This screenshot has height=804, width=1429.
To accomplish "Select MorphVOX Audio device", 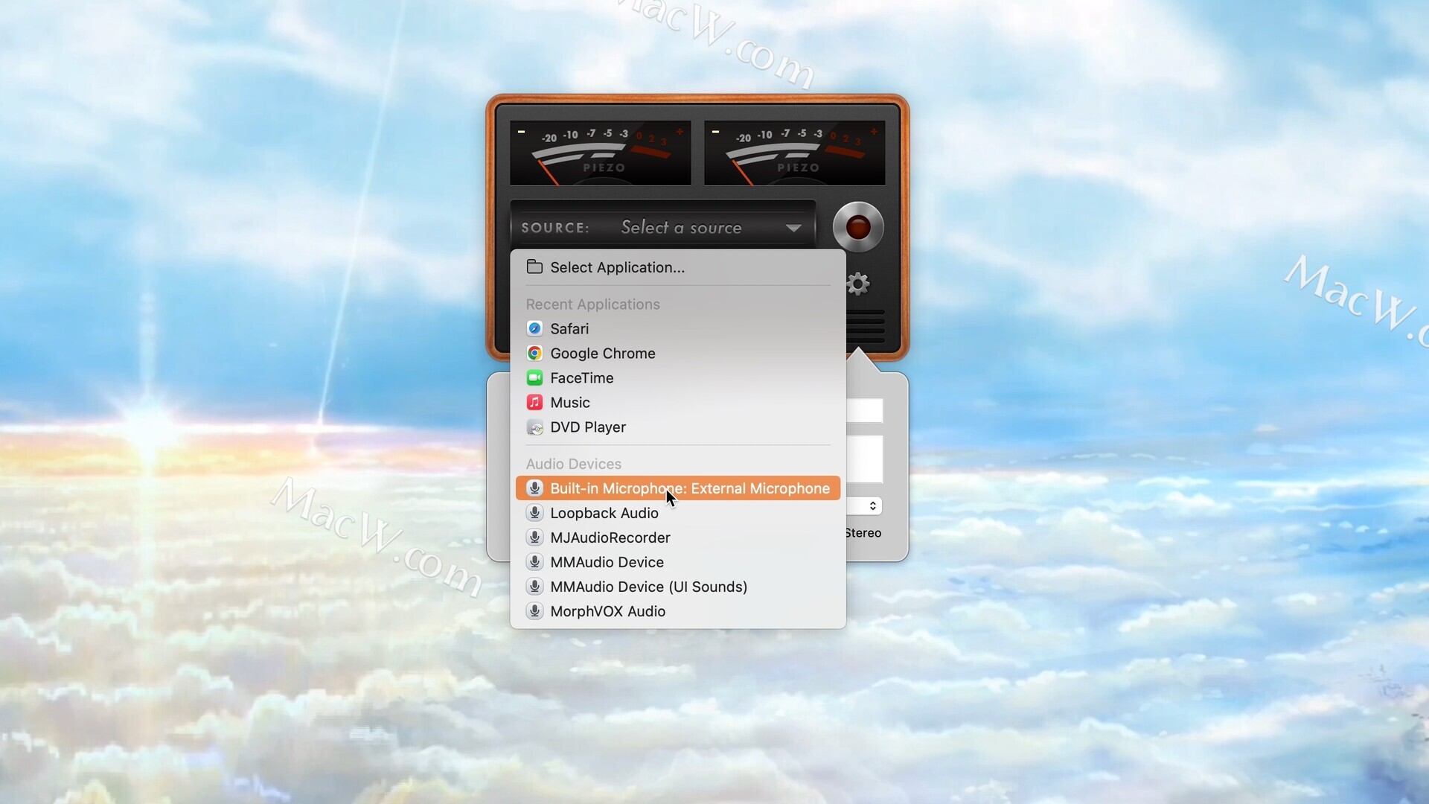I will coord(678,611).
